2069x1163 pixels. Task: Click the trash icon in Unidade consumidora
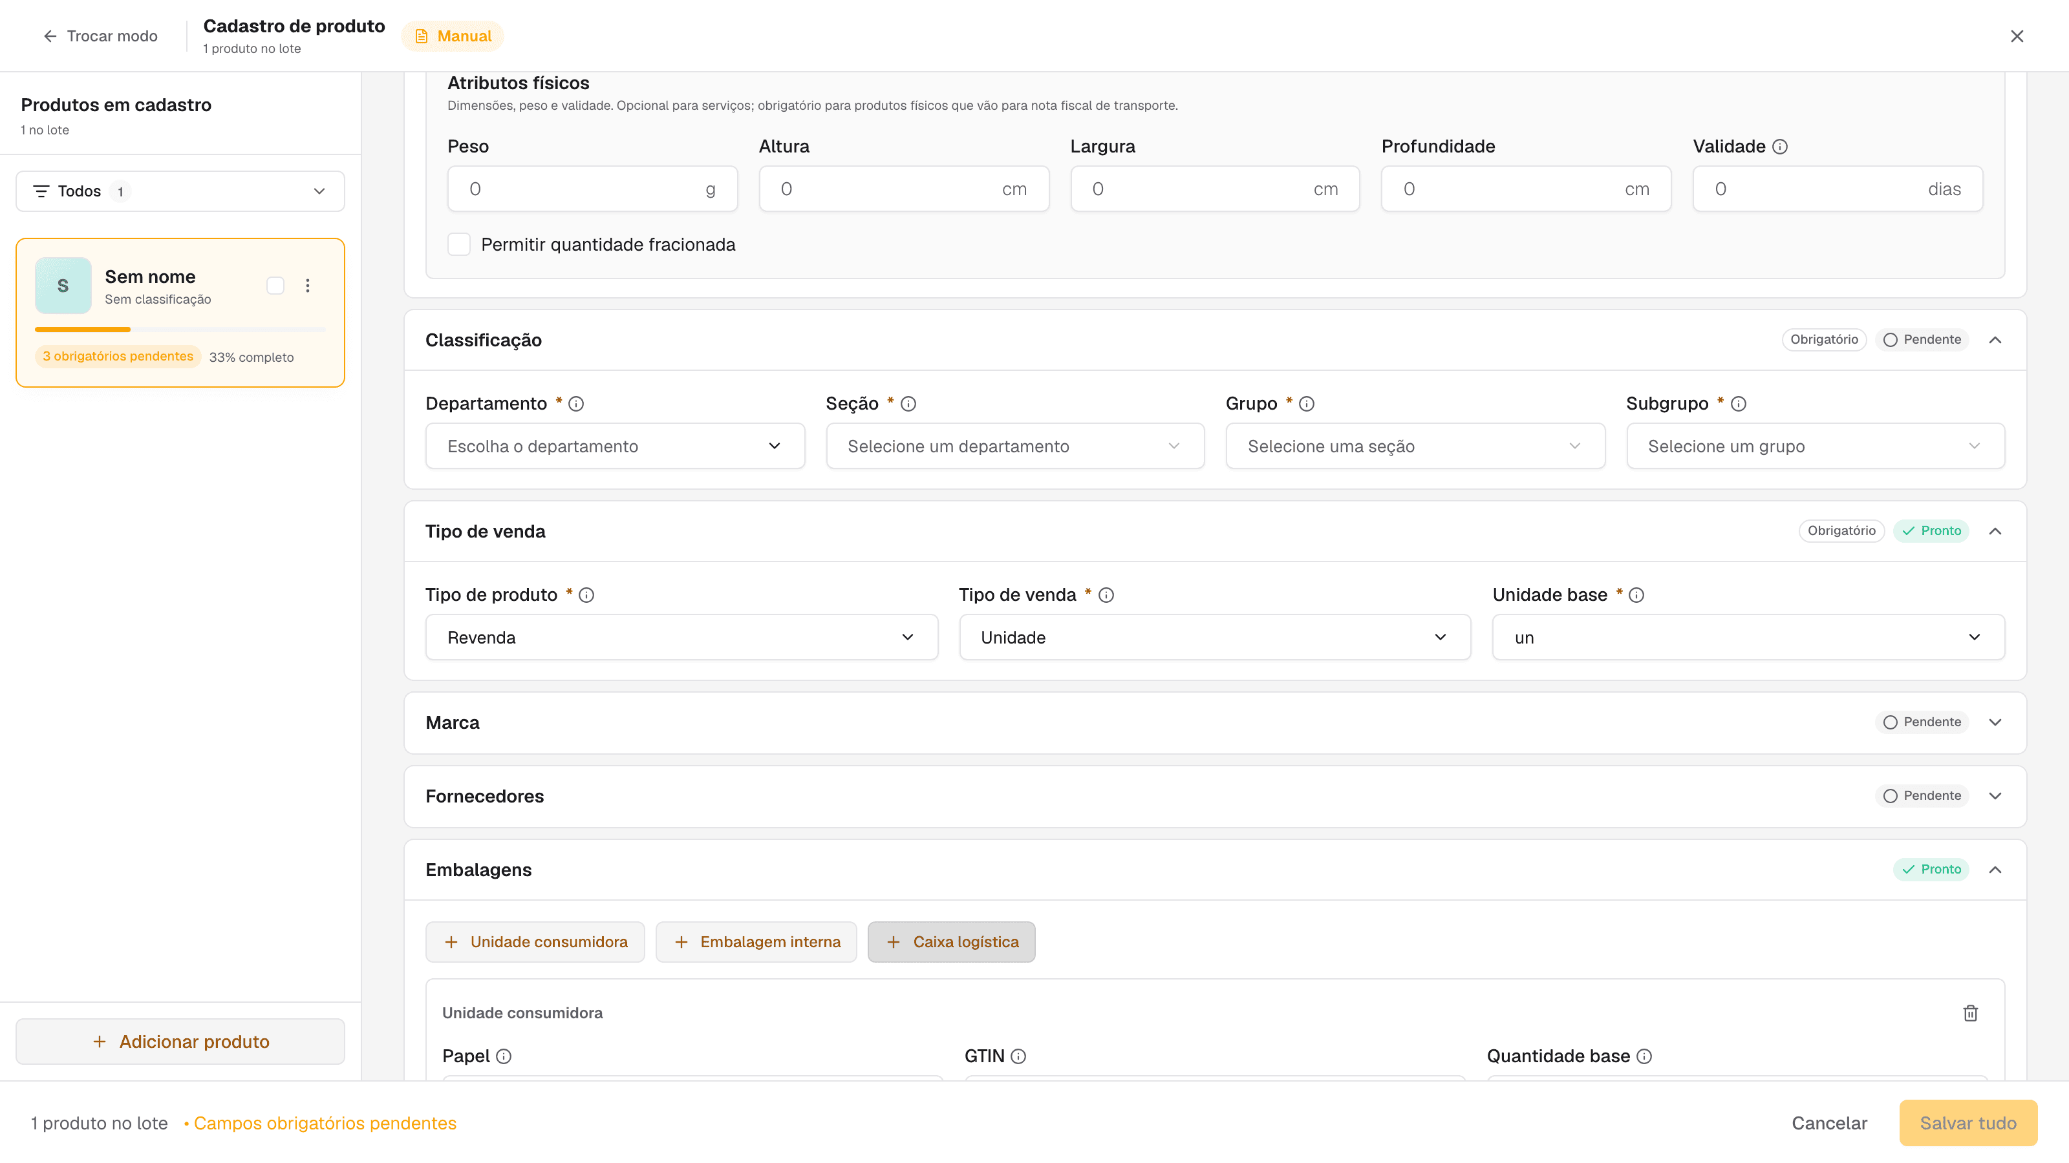pyautogui.click(x=1970, y=1013)
